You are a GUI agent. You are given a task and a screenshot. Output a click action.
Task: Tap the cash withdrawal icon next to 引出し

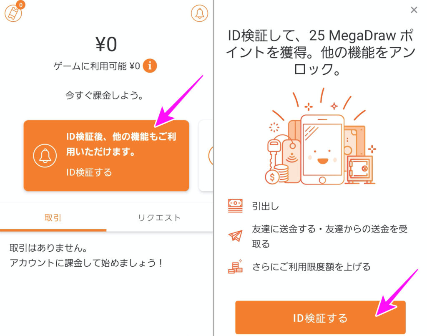click(235, 206)
